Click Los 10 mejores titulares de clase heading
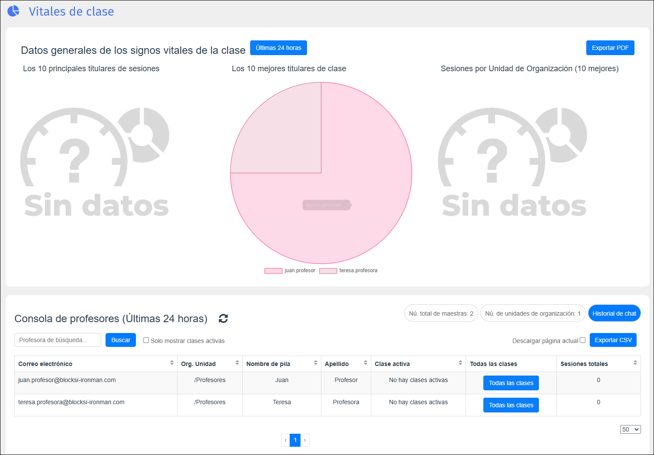Screen dimensions: 654x455 coord(289,69)
